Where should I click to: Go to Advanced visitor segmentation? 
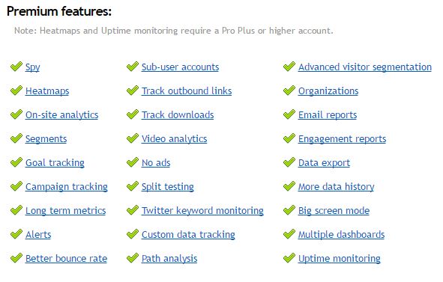[365, 67]
